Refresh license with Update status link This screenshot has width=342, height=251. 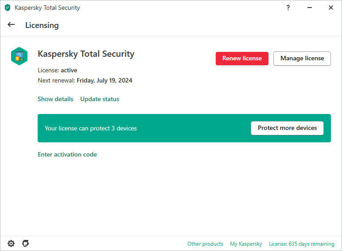100,99
